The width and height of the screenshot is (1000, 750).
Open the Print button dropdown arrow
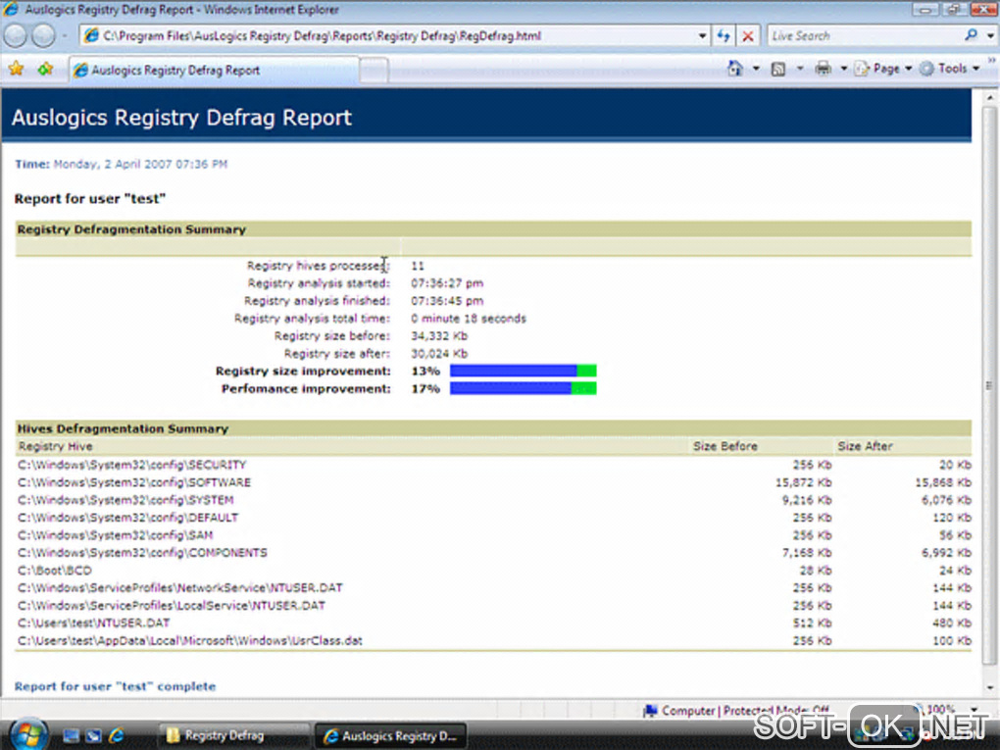pos(844,69)
